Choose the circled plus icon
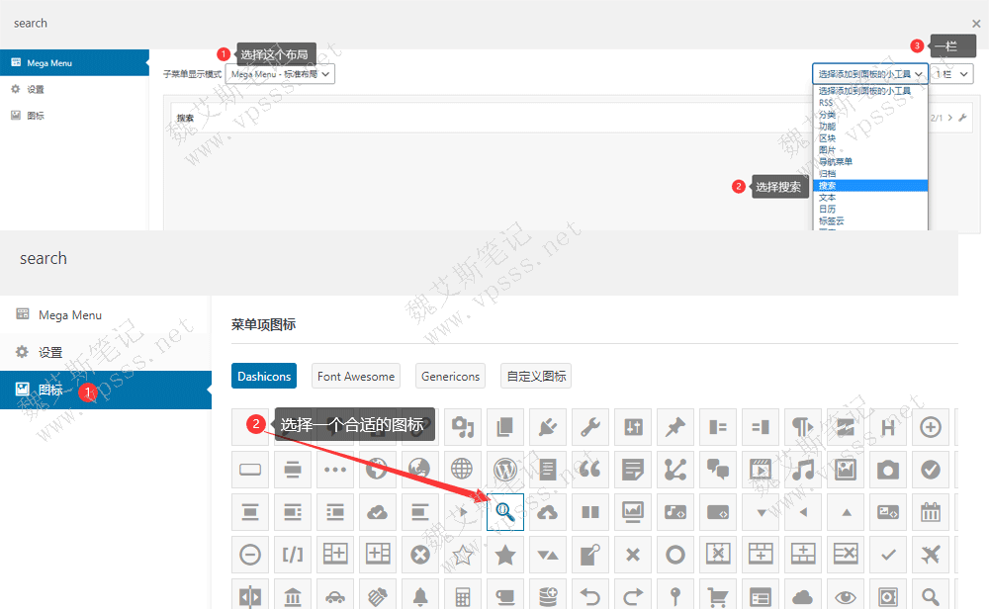Screen dimensions: 989x610 [931, 427]
